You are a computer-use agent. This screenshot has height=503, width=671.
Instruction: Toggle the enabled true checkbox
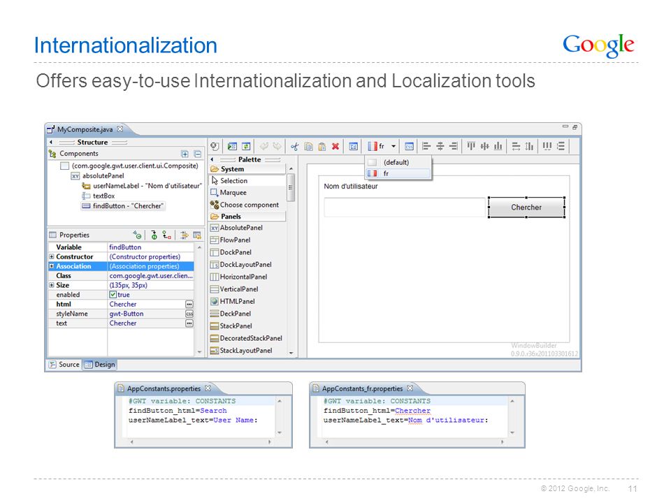coord(113,295)
